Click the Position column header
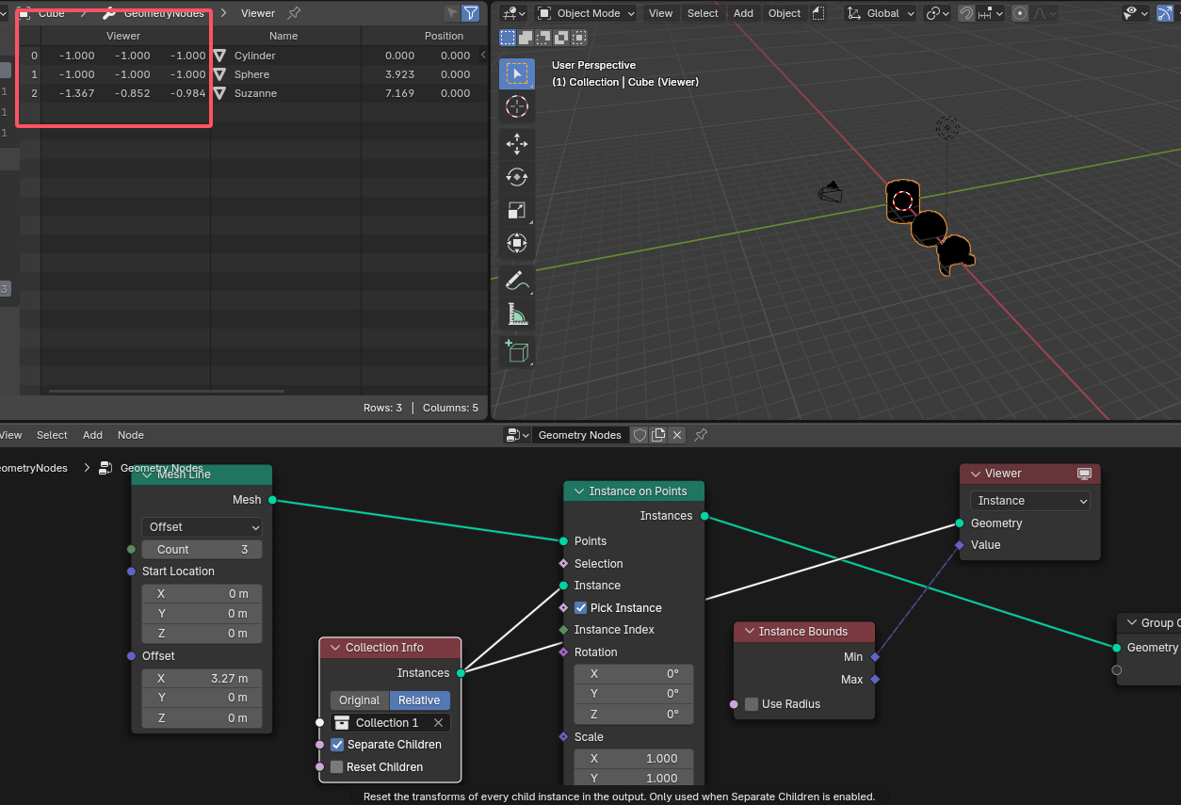The image size is (1181, 805). pos(444,36)
